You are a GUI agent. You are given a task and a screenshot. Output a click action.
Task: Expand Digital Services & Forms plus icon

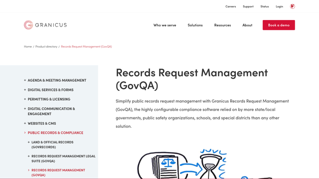[x=25, y=89]
